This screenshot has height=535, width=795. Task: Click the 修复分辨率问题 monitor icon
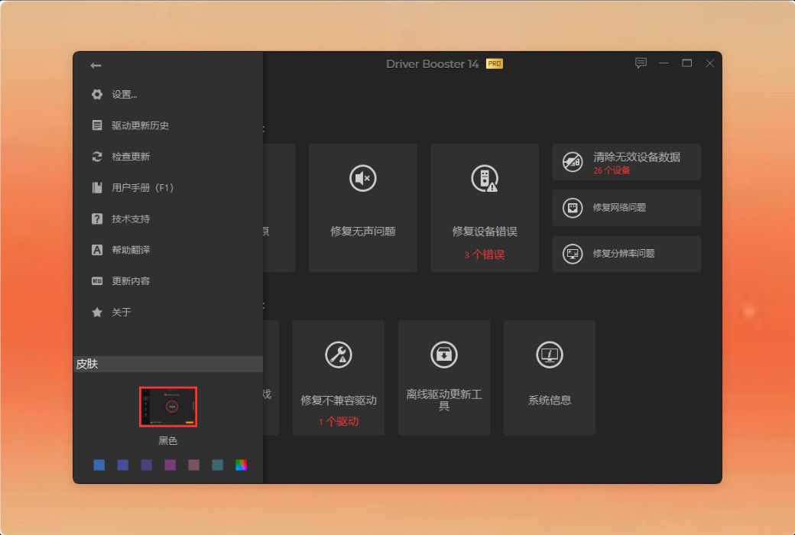[x=573, y=254]
